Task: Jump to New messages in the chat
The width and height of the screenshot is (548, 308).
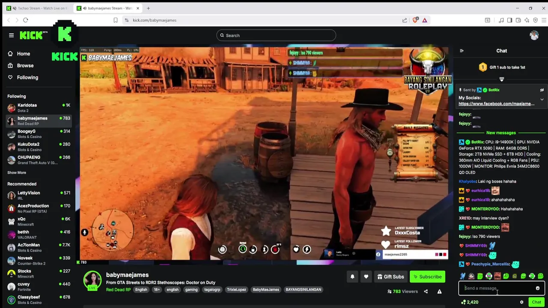Action: click(501, 133)
